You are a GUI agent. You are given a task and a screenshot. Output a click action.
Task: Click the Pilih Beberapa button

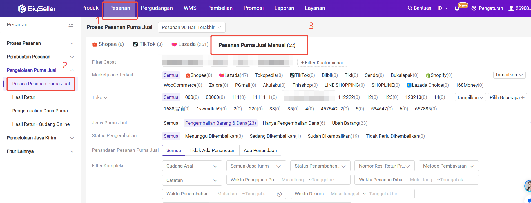coord(507,97)
